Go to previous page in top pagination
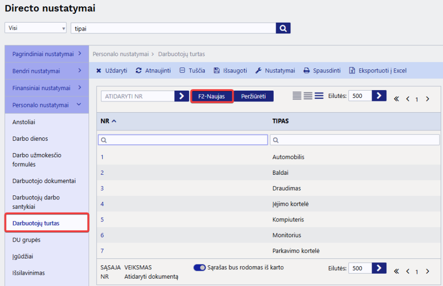 408,99
